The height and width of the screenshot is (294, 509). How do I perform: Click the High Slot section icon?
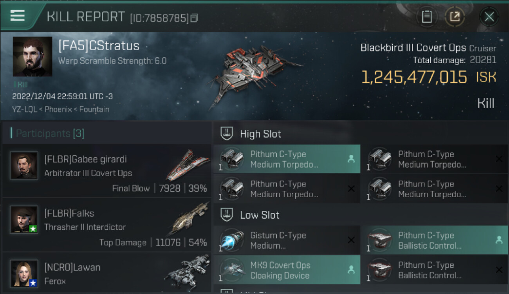click(227, 134)
